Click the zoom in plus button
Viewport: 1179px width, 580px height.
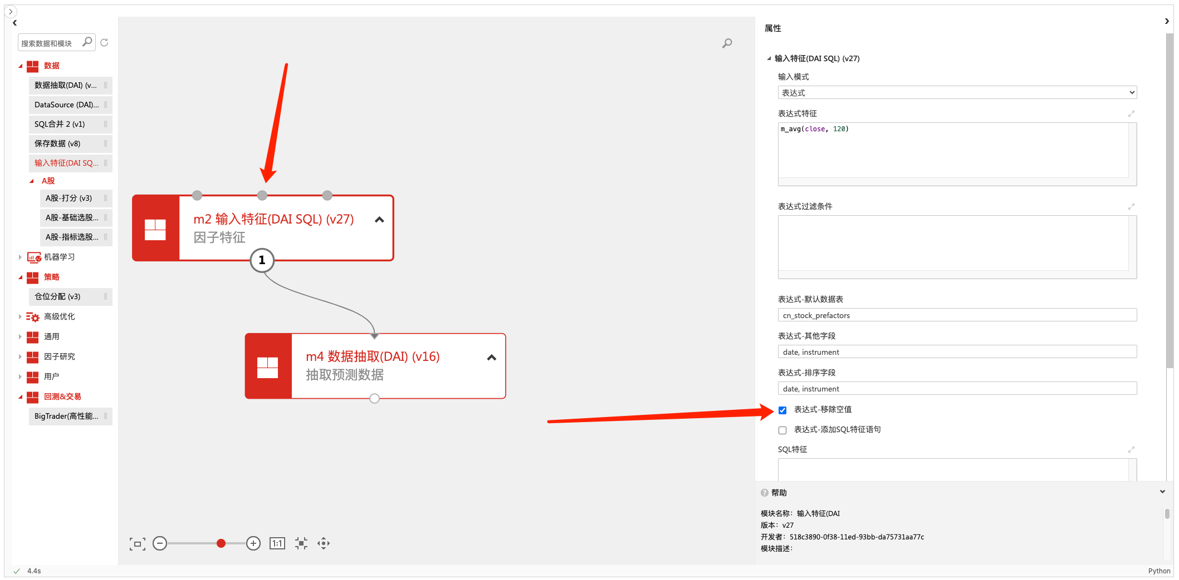pyautogui.click(x=253, y=543)
